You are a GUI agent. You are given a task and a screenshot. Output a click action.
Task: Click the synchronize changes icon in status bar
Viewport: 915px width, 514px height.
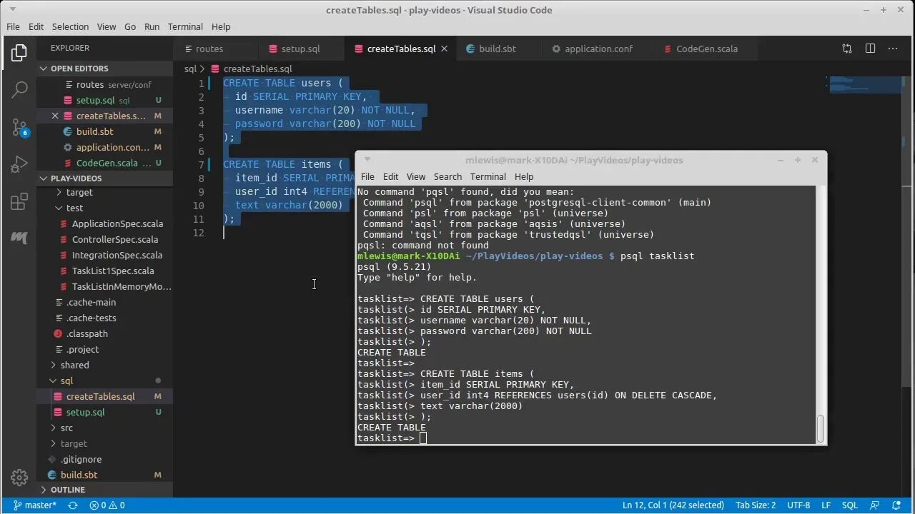coord(72,505)
